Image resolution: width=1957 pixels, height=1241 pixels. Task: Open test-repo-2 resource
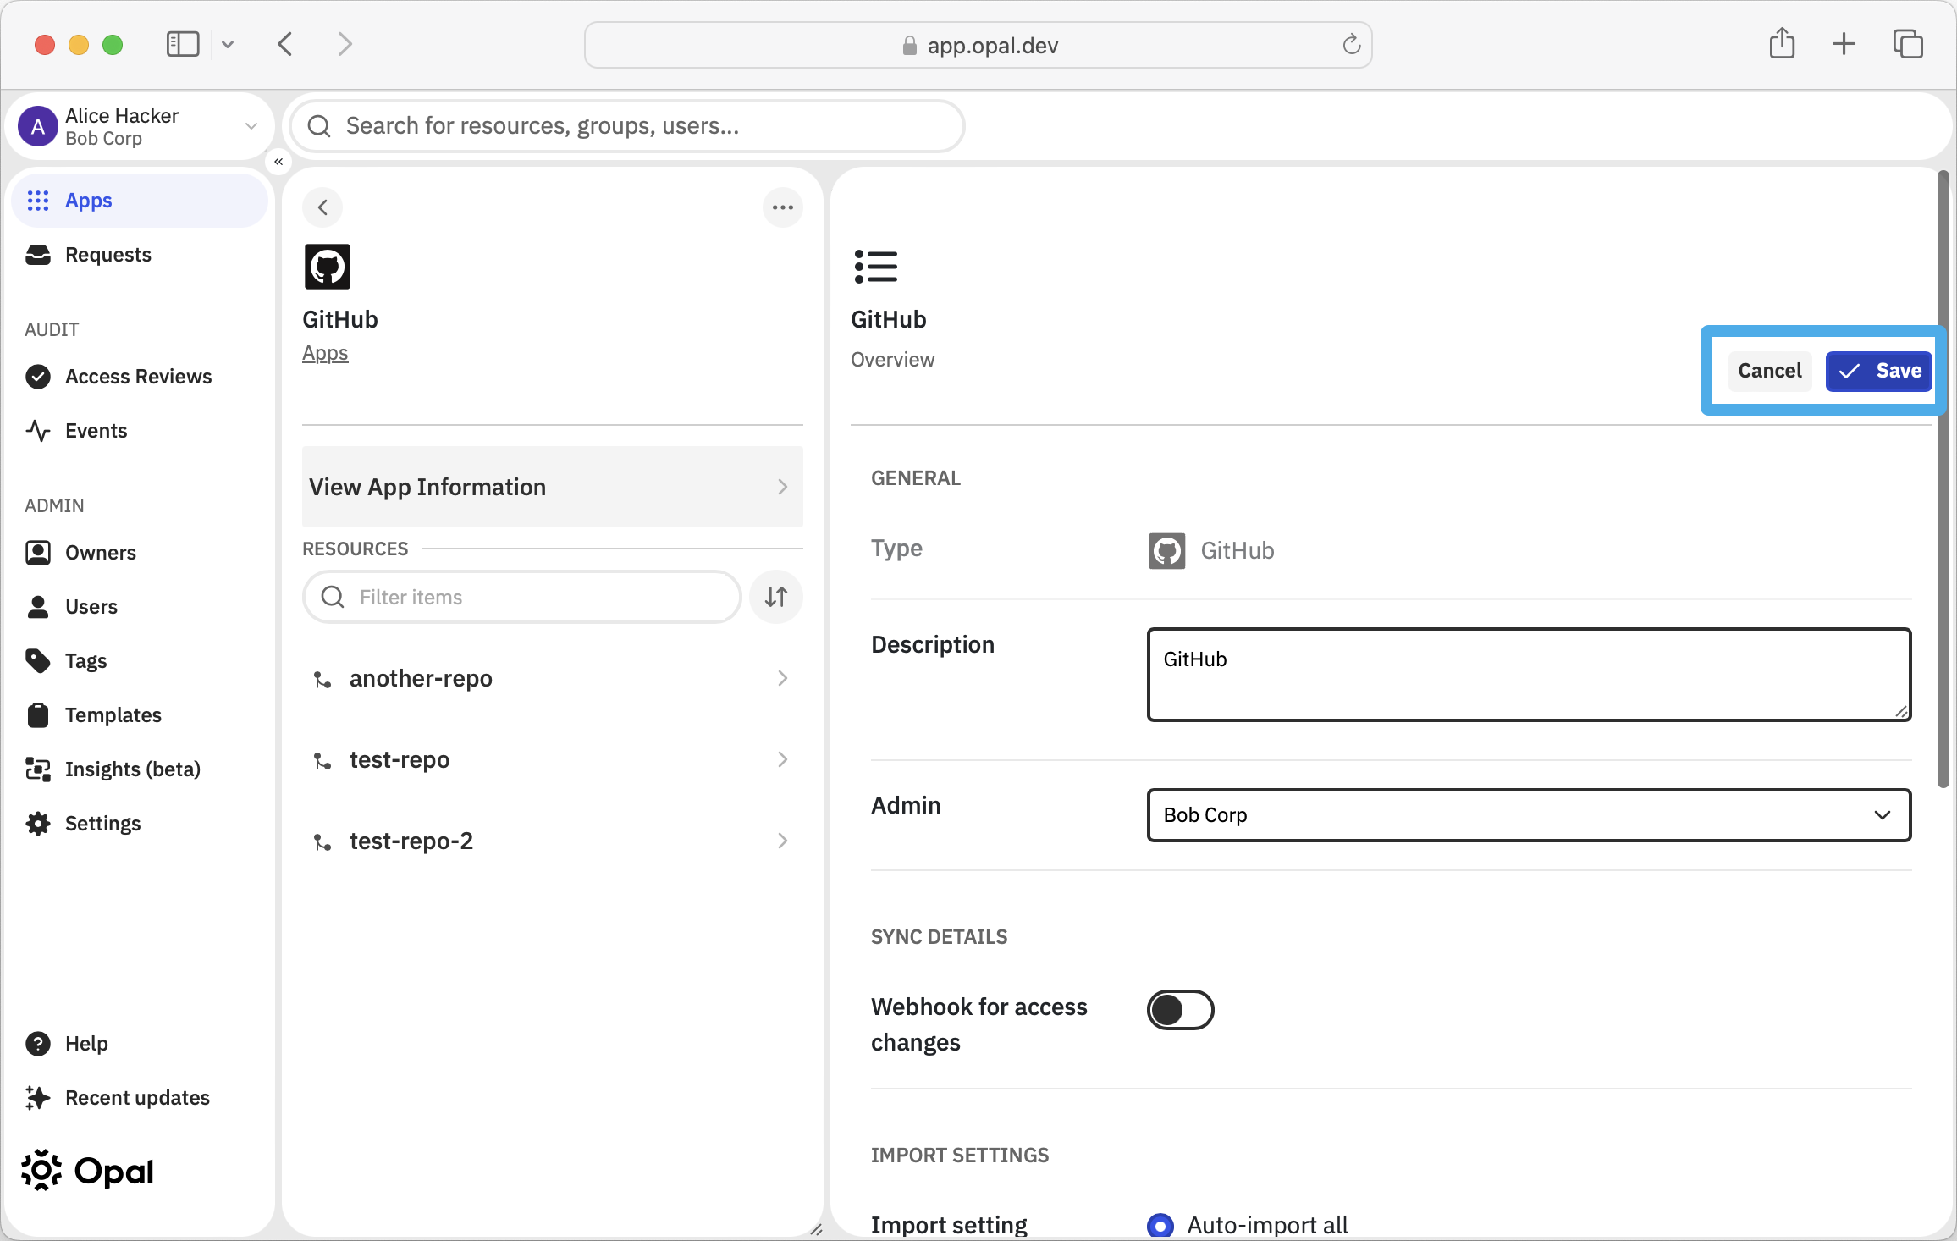[553, 841]
